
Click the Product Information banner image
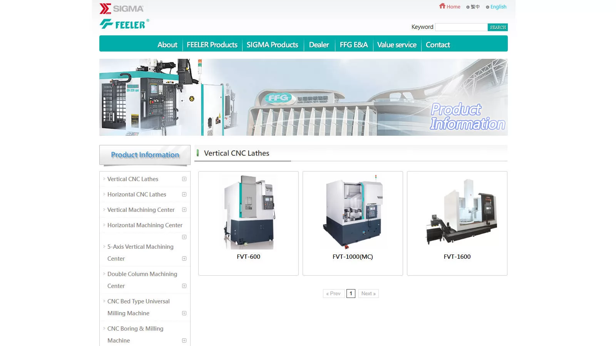tap(303, 97)
